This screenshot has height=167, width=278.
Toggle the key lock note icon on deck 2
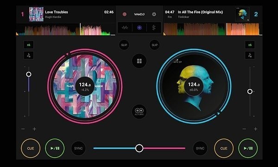click(x=250, y=55)
